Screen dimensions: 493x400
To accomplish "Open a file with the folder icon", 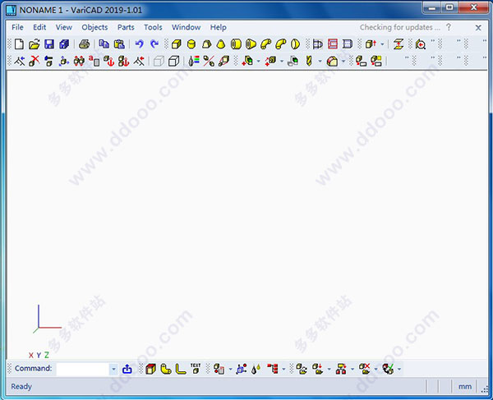I will click(34, 44).
